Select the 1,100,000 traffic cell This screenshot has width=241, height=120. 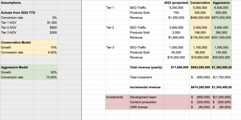pyautogui.click(x=200, y=47)
